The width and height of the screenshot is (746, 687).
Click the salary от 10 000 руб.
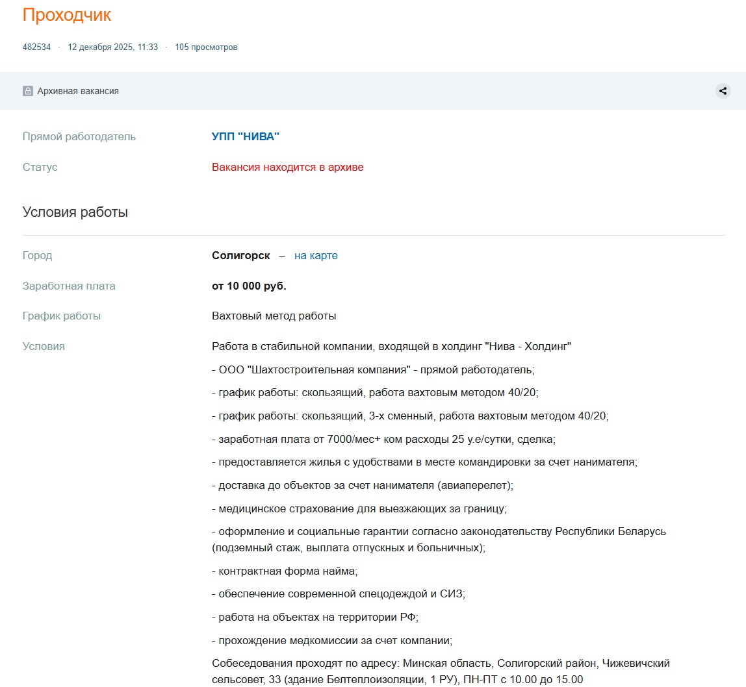pyautogui.click(x=249, y=286)
